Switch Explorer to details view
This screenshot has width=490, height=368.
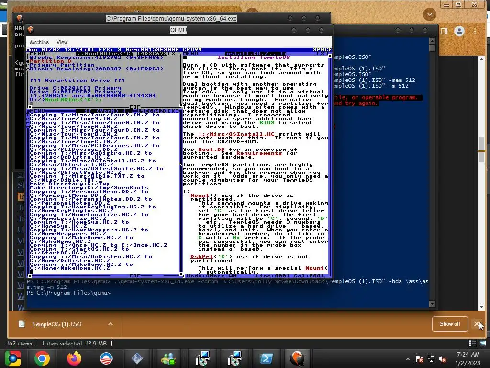click(472, 343)
